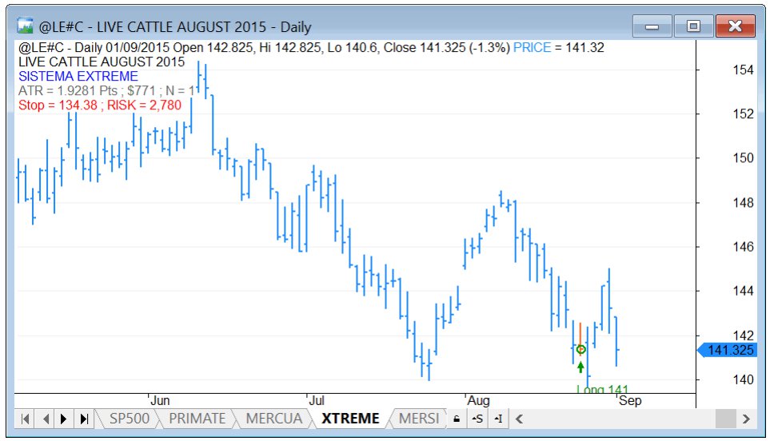Jump to the first sheet tab

click(x=25, y=419)
